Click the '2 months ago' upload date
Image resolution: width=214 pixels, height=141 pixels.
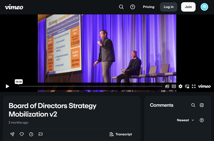19,123
